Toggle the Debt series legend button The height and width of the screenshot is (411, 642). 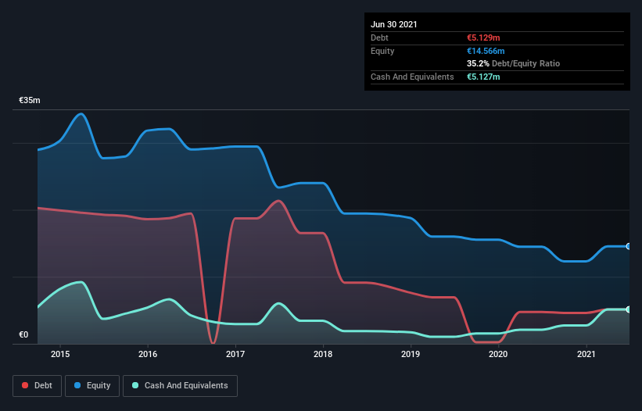tap(38, 386)
